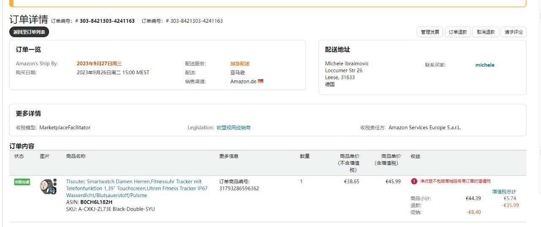
Task: Click the 加急配送 shipping service text
Action: 240,64
